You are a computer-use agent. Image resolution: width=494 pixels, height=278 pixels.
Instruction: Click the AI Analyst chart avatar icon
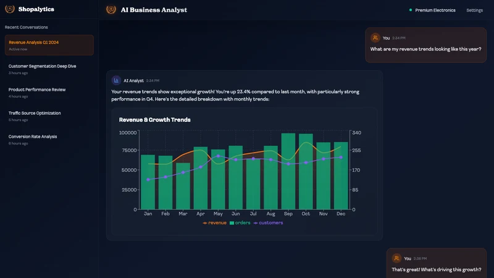pos(116,80)
